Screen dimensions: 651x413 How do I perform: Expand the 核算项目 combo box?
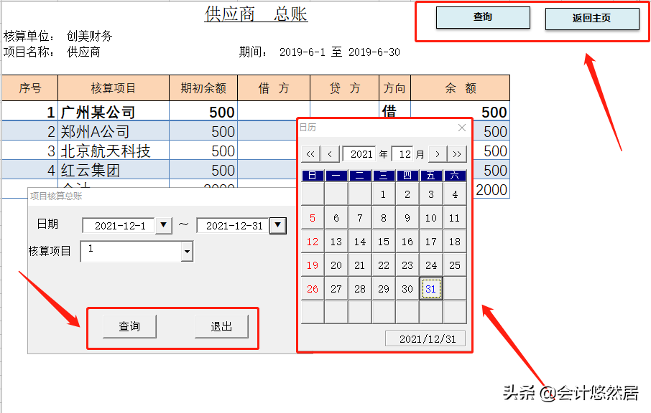[188, 252]
